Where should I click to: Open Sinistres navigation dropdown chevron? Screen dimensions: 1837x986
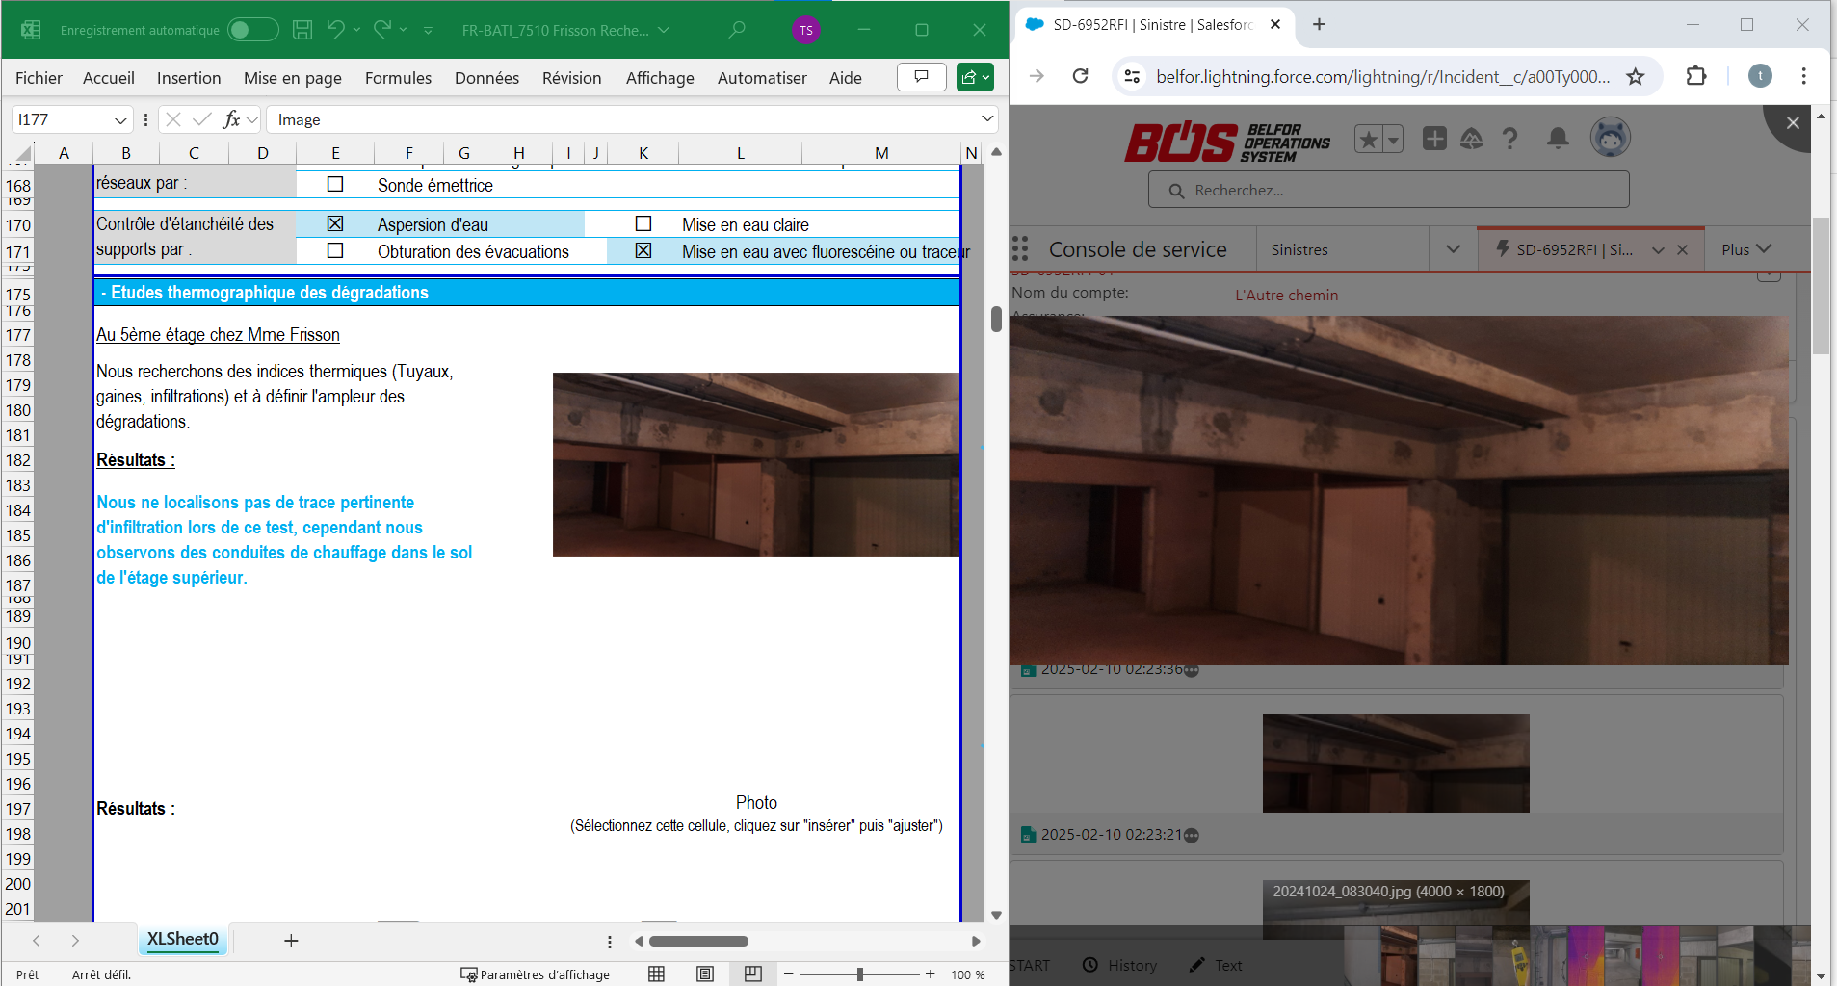(x=1453, y=249)
